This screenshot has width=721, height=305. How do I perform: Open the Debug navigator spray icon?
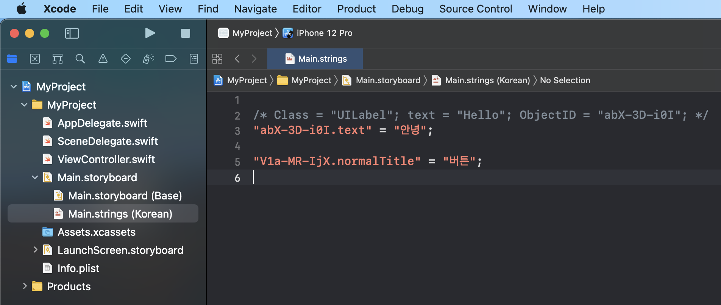[148, 59]
